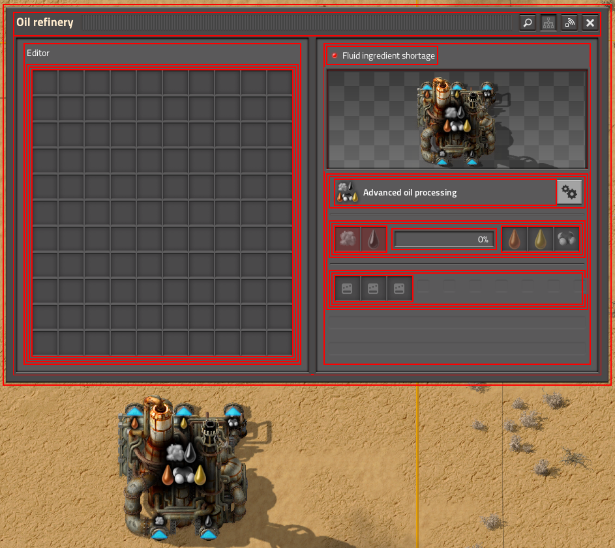Viewport: 615px width, 548px height.
Task: Click the red status indicator light
Action: 335,55
